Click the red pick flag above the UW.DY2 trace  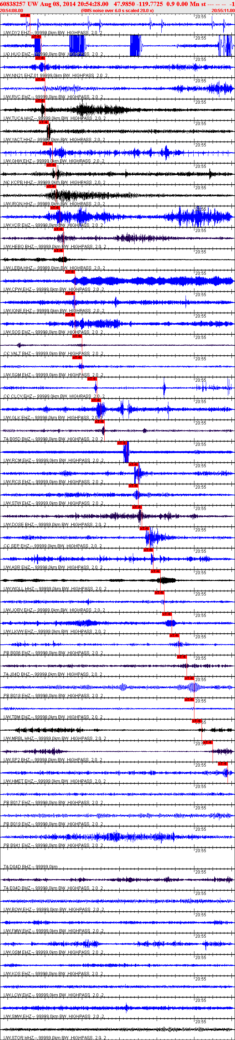coord(25,15)
